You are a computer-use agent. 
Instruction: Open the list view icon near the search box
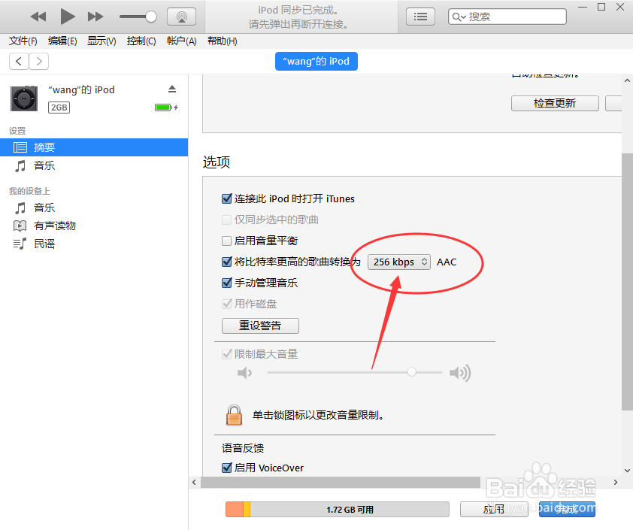tap(420, 16)
